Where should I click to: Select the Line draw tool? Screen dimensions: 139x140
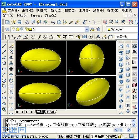[4, 46]
